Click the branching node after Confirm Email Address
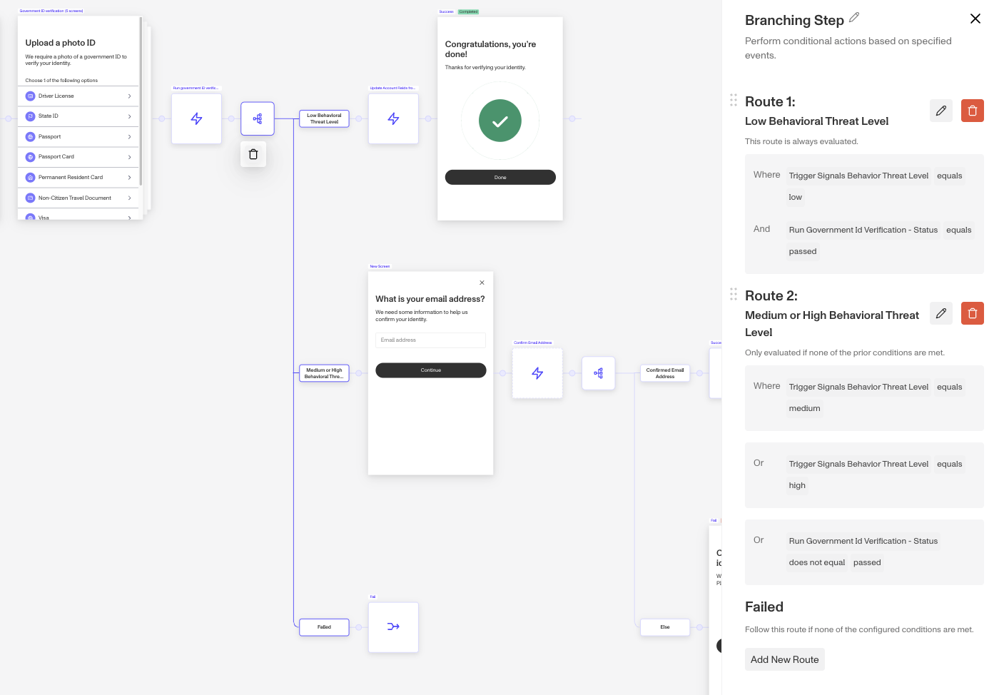This screenshot has height=695, width=1004. 598,373
